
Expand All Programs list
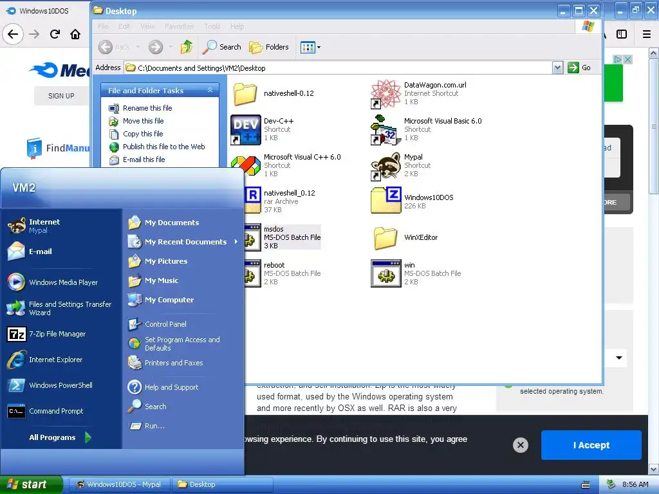click(60, 437)
